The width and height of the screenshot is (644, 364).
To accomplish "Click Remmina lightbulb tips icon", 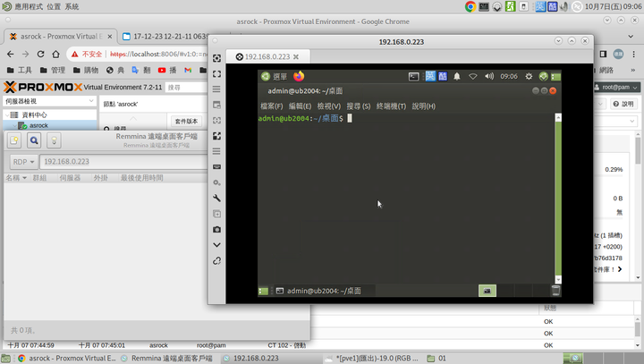I will [x=54, y=140].
